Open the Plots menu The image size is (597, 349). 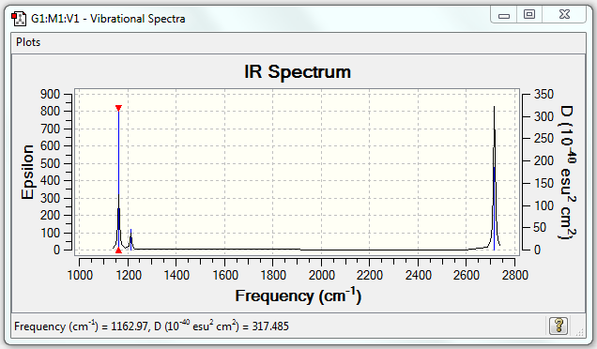(x=28, y=42)
